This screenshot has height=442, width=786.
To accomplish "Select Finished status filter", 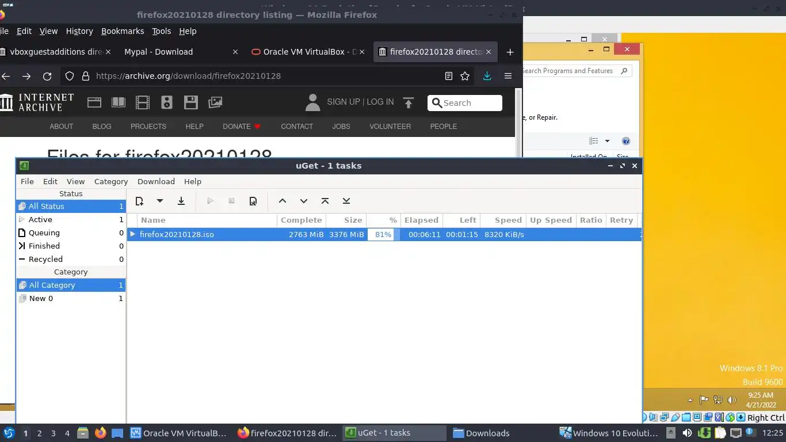I will pyautogui.click(x=71, y=246).
